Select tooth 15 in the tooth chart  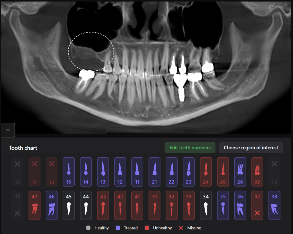pos(69,172)
